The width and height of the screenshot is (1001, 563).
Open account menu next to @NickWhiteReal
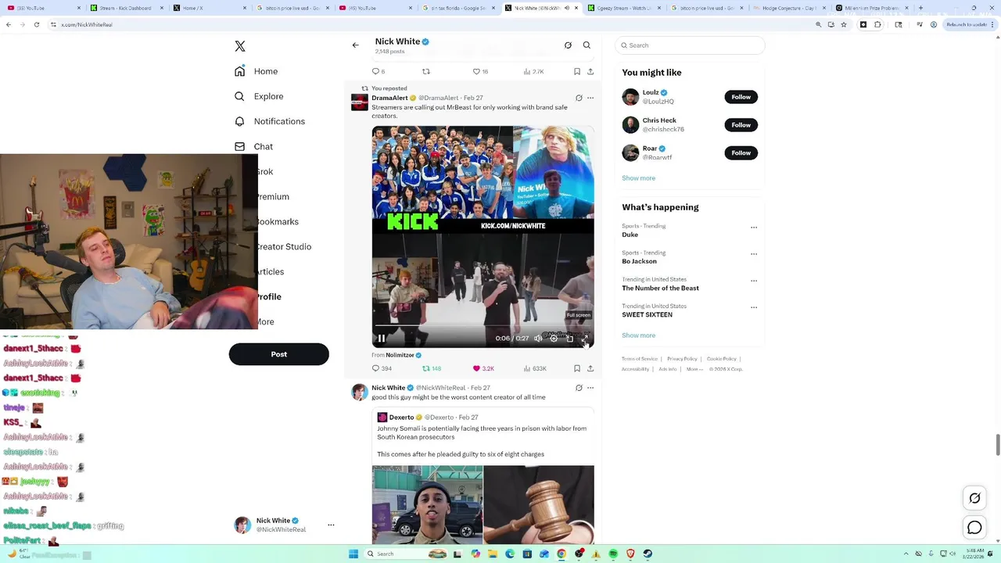331,525
